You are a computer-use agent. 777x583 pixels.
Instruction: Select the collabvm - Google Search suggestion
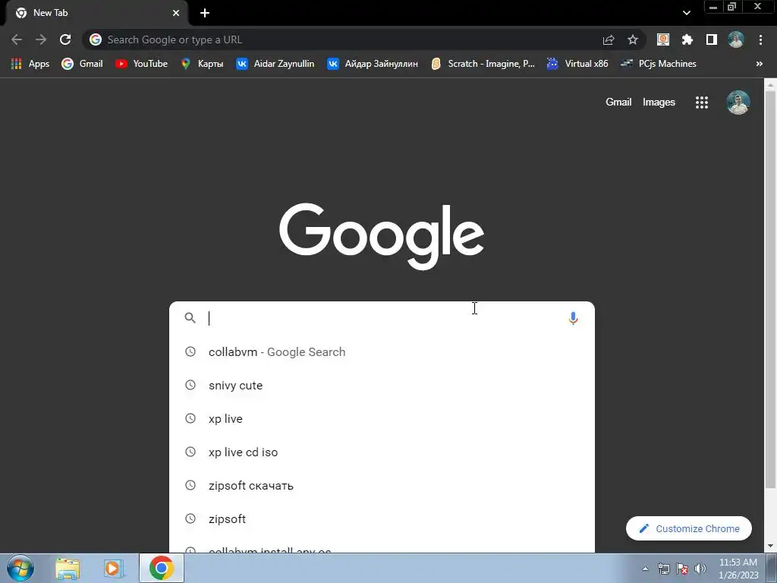pyautogui.click(x=382, y=352)
